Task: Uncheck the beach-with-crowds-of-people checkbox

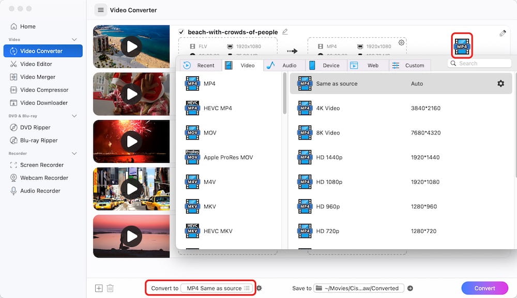Action: 181,32
